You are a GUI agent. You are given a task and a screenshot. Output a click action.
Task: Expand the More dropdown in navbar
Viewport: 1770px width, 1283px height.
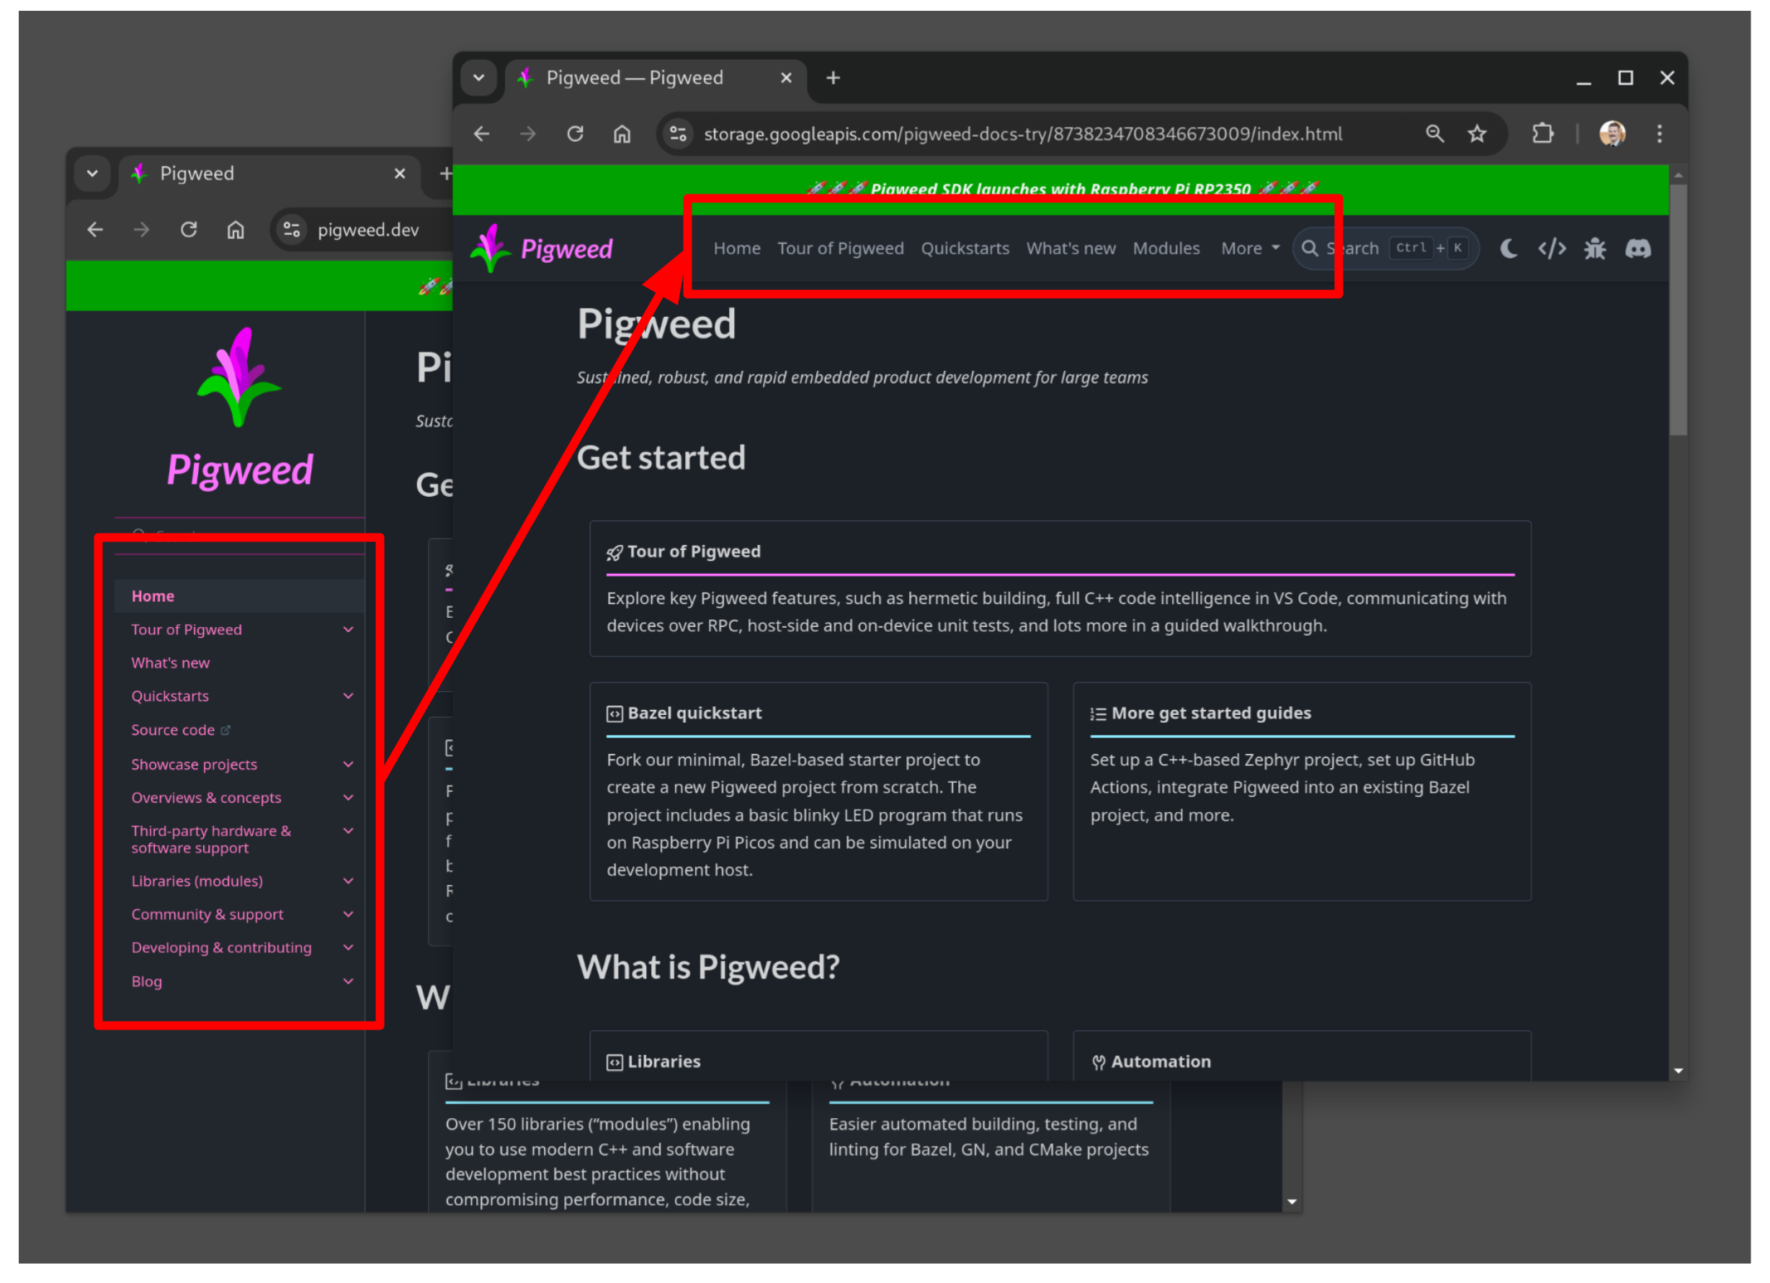[x=1251, y=249]
